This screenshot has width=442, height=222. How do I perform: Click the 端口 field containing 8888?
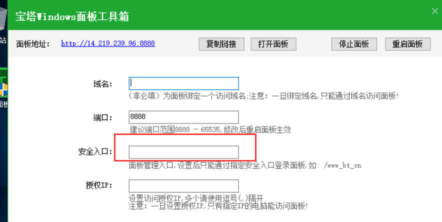click(x=184, y=117)
